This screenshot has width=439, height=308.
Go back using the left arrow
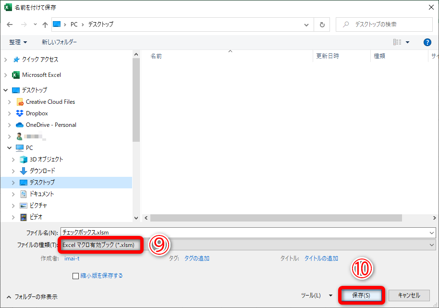pos(10,25)
